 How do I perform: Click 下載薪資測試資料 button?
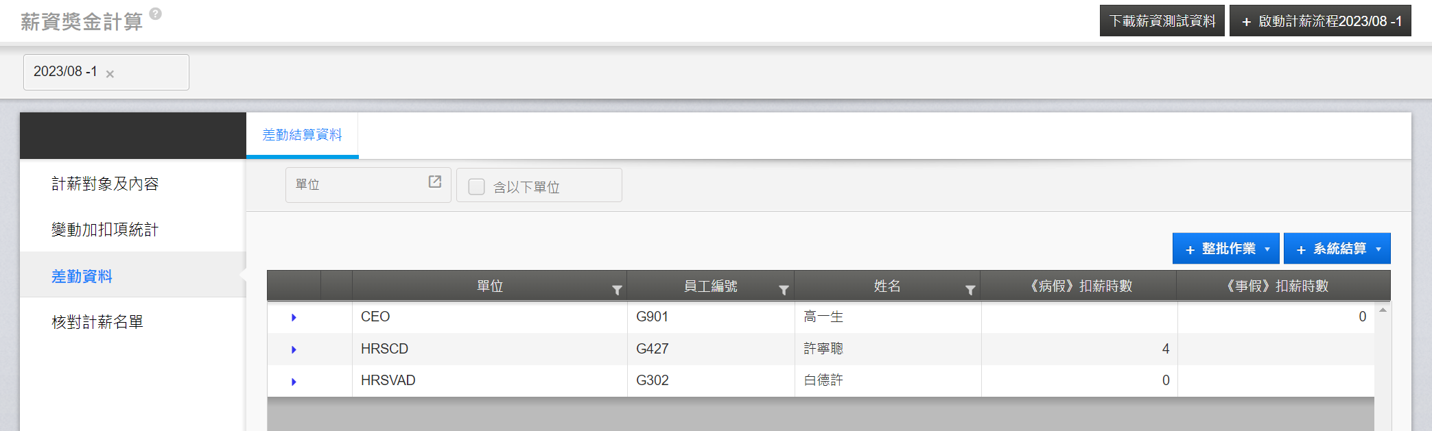(1162, 21)
